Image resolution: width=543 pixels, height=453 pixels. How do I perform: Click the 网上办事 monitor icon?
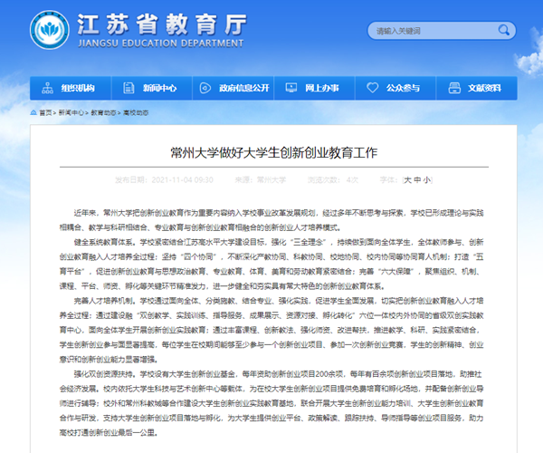[x=292, y=88]
